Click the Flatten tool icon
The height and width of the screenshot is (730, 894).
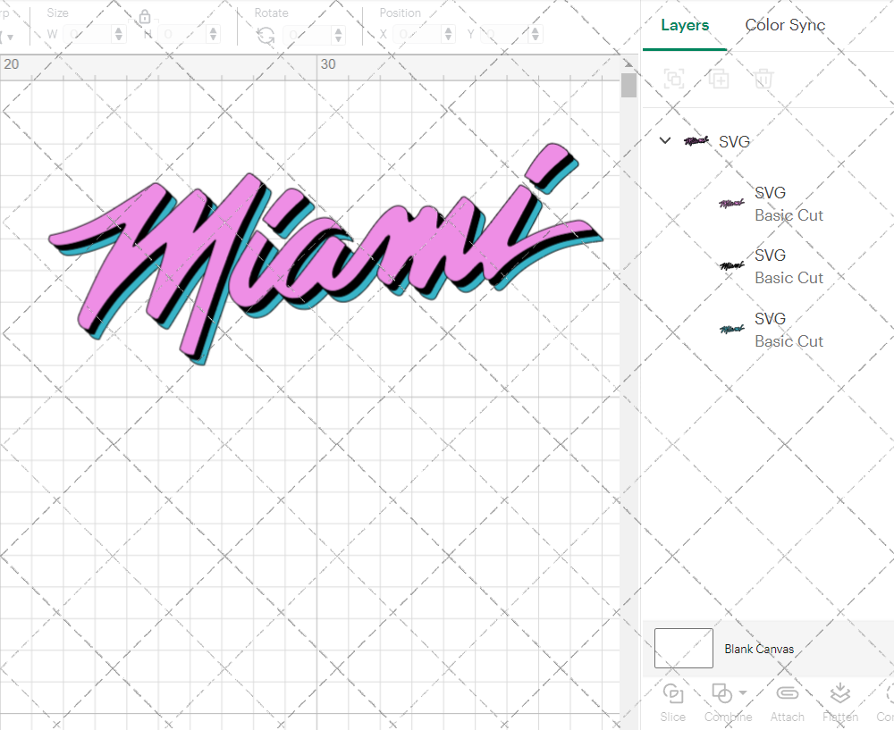[839, 693]
